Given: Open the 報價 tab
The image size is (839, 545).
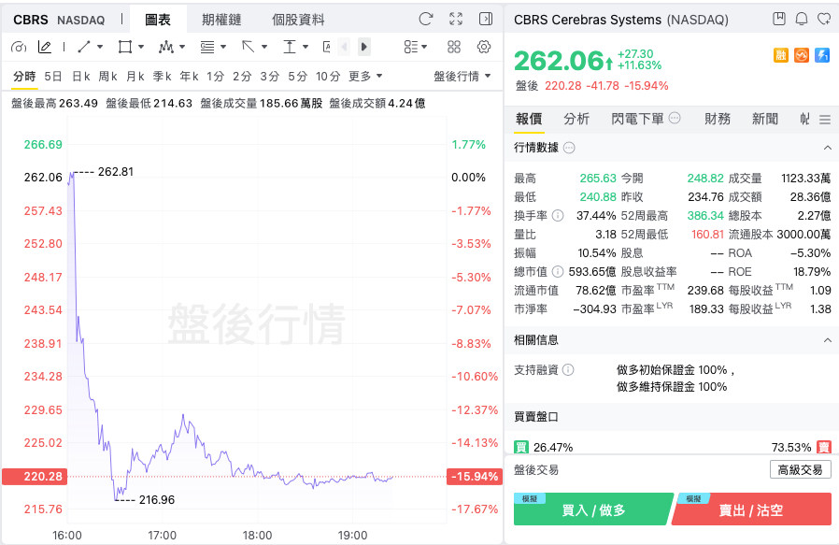Looking at the screenshot, I should tap(529, 119).
